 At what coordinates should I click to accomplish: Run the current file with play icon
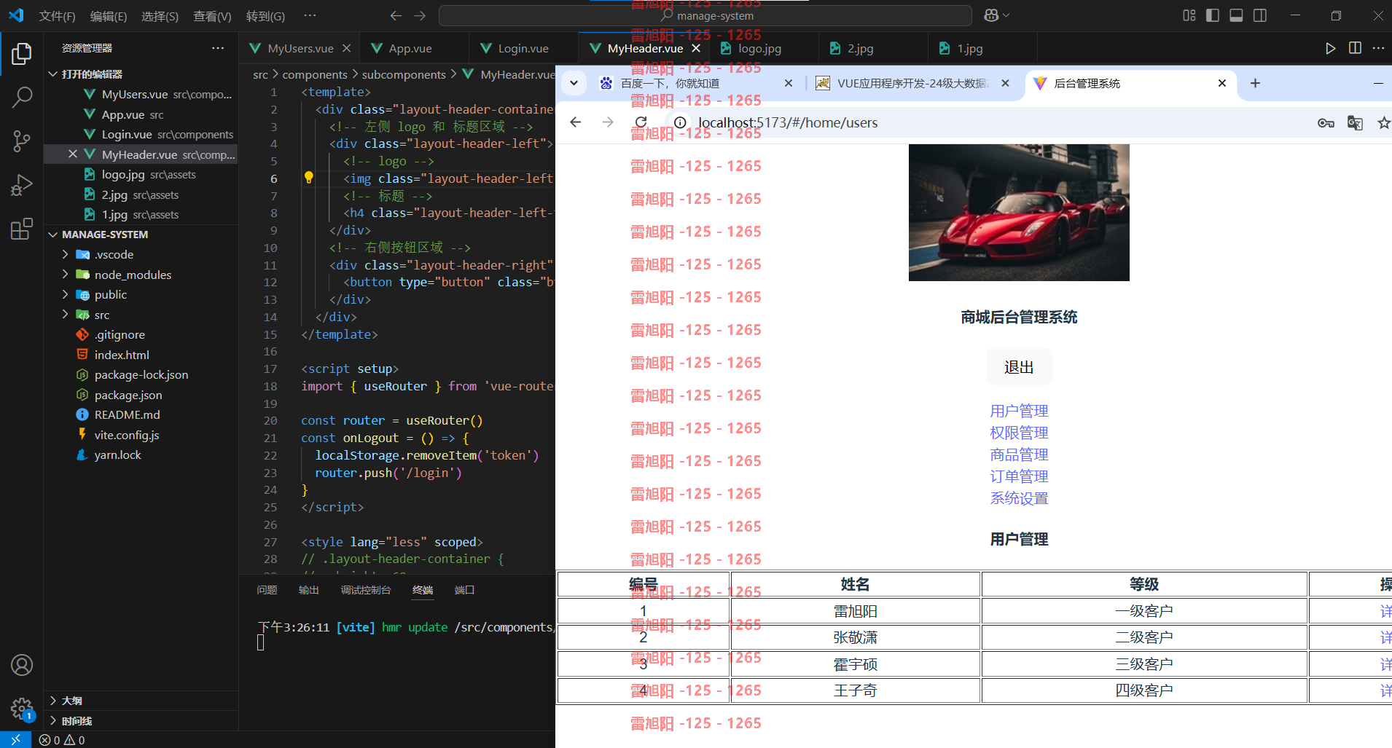click(x=1331, y=48)
